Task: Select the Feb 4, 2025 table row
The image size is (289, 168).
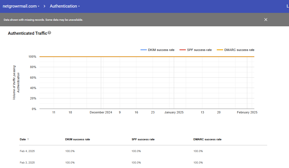Action: [x=27, y=151]
